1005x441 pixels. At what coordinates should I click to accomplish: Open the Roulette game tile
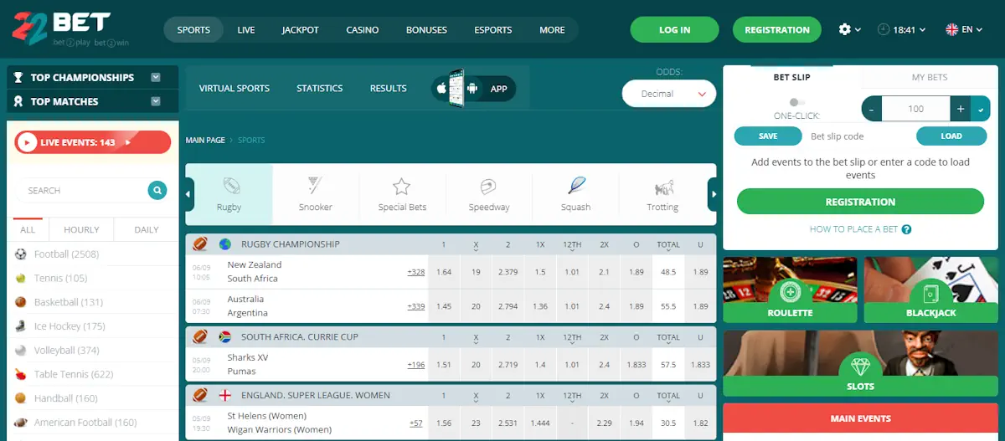click(790, 290)
